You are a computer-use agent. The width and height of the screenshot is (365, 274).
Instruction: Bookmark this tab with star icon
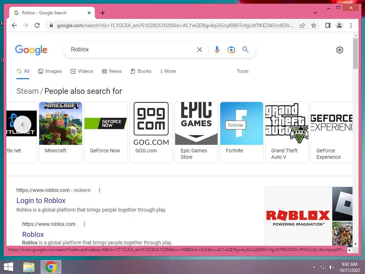(314, 25)
